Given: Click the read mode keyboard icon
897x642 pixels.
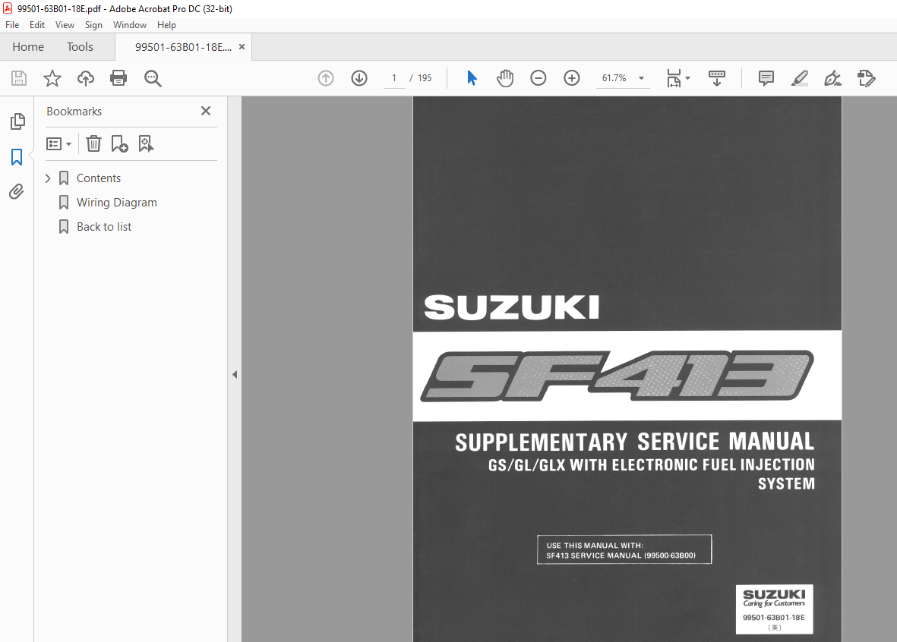Looking at the screenshot, I should pos(717,78).
